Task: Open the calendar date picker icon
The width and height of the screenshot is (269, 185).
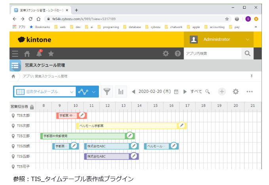Action: pyautogui.click(x=176, y=92)
